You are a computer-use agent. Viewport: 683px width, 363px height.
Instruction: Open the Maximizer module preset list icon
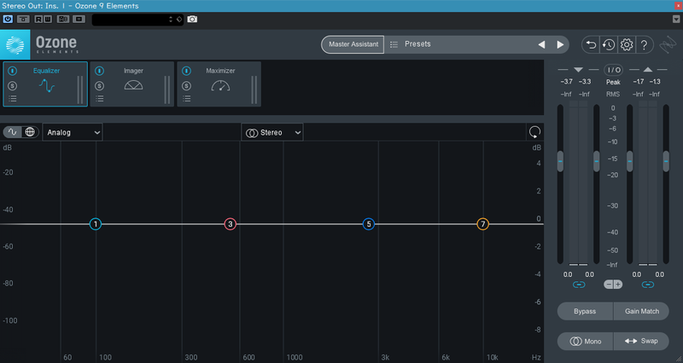click(187, 99)
